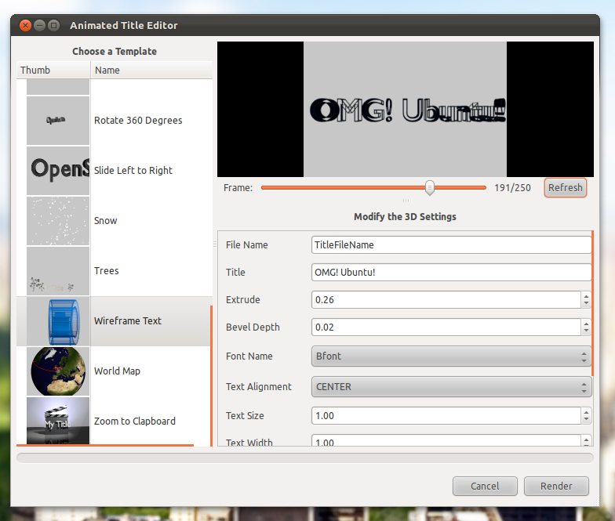The height and width of the screenshot is (521, 615).
Task: Increase Text Size with the up arrow
Action: (x=586, y=412)
